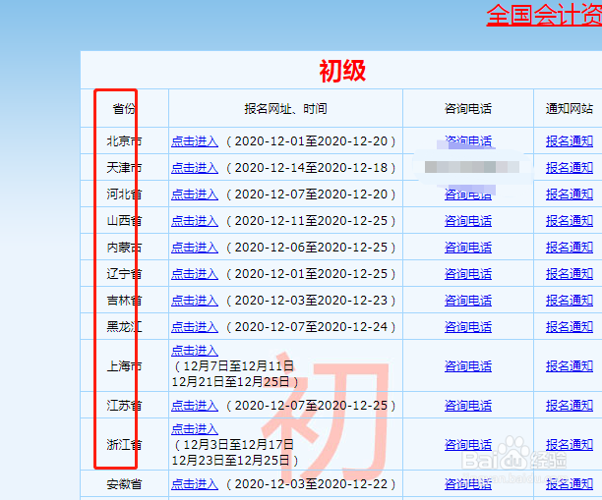Open 点击进入 link for 山西省
Image resolution: width=602 pixels, height=500 pixels.
click(x=195, y=221)
